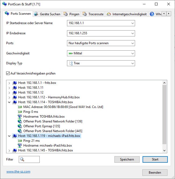Click the PortScan app icon in title bar
Image resolution: width=175 pixels, height=179 pixels.
5,4
